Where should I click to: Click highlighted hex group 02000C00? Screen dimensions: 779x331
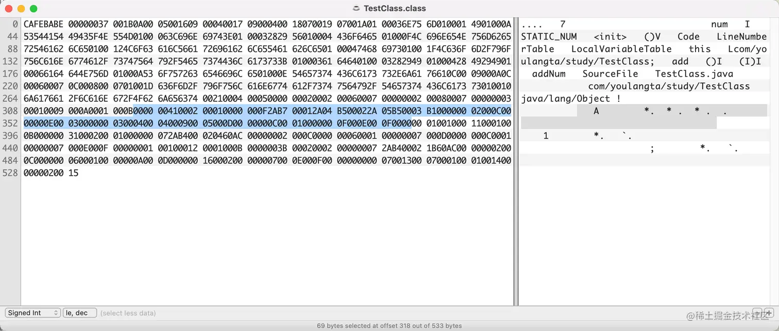coord(492,111)
